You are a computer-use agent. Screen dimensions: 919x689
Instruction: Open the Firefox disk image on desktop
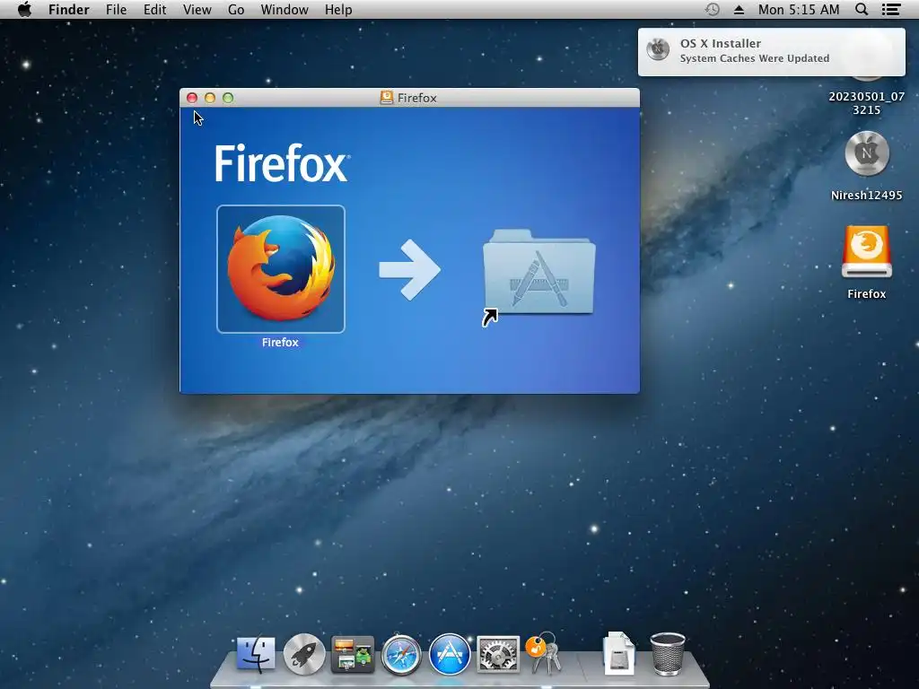pos(866,251)
